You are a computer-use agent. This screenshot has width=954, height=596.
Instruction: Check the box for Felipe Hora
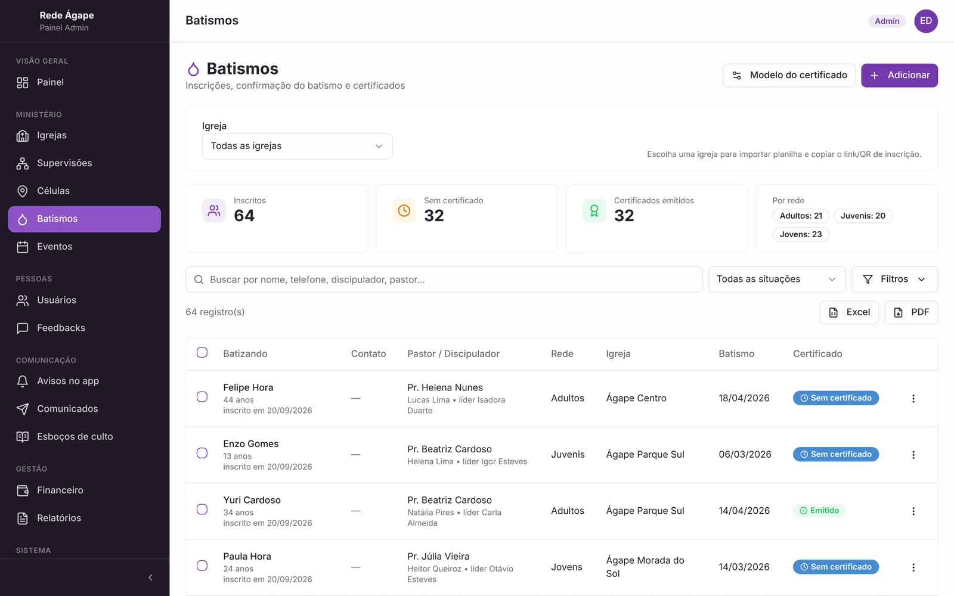click(202, 397)
